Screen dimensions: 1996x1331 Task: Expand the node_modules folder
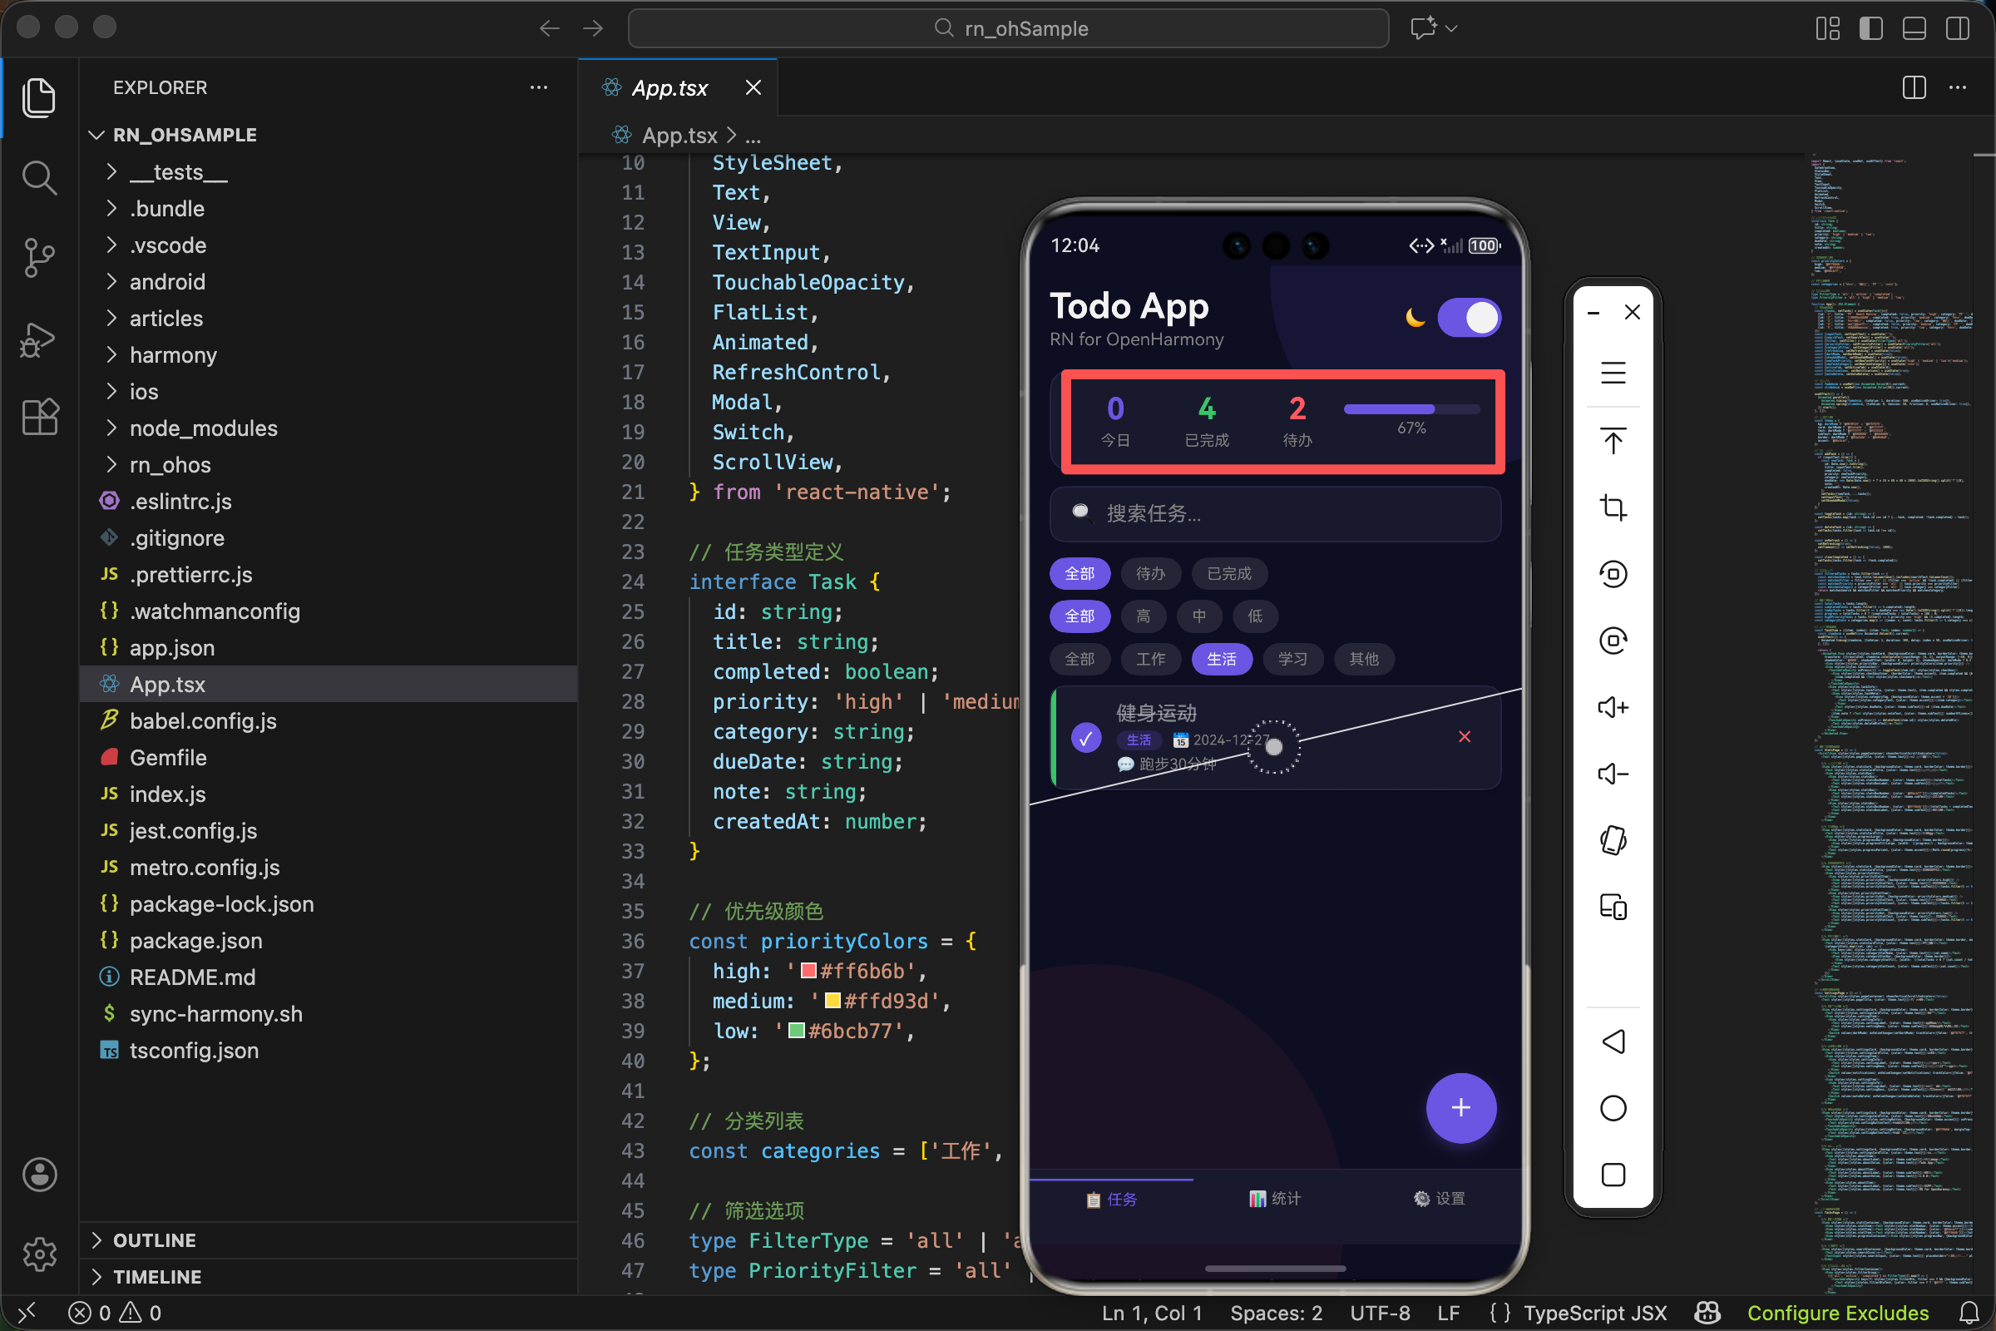tap(203, 428)
